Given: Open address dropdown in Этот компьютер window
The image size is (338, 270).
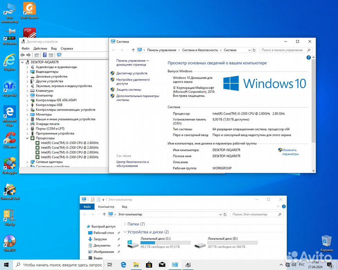Looking at the screenshot, I should click(x=220, y=214).
